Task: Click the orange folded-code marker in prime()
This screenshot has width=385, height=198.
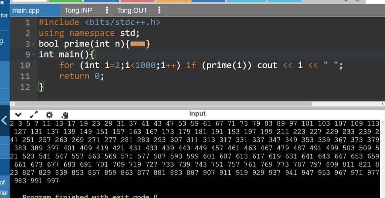Action: [x=138, y=44]
